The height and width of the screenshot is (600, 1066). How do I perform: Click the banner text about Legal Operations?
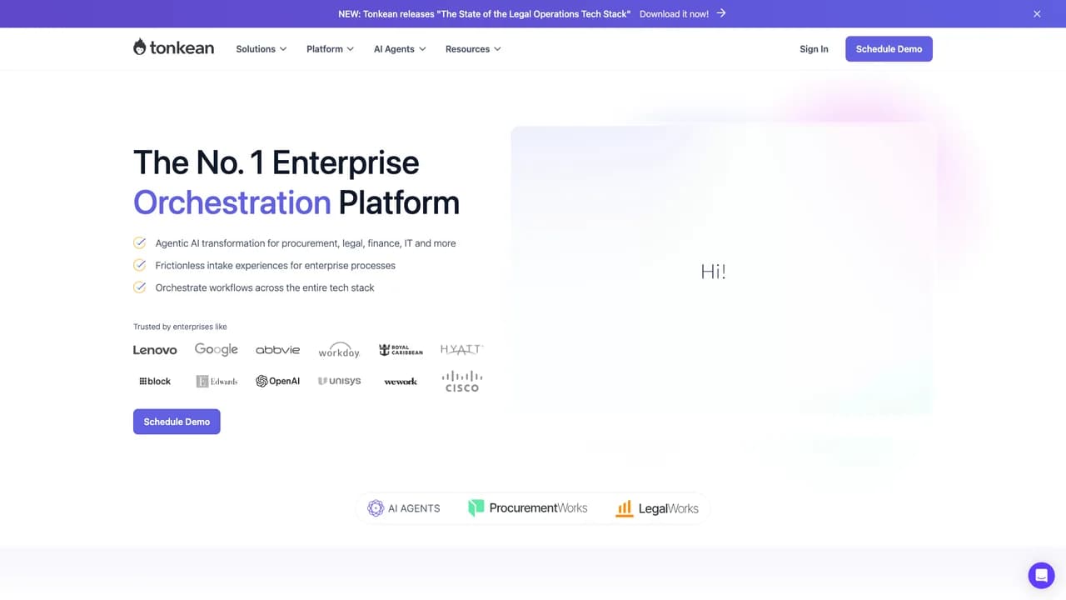[484, 14]
